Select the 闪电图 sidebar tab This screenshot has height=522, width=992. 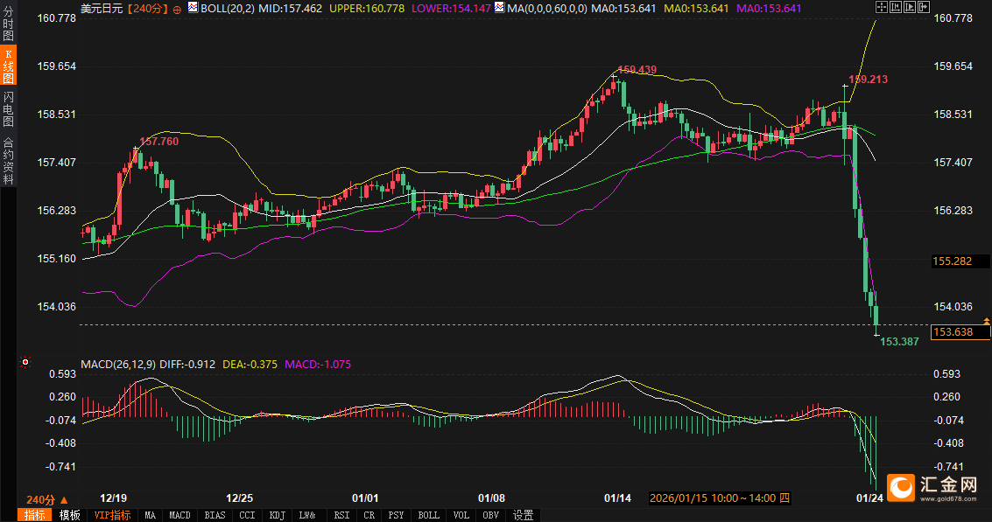coord(8,108)
